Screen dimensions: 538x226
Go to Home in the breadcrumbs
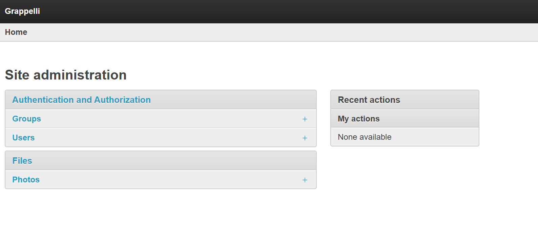(x=16, y=32)
